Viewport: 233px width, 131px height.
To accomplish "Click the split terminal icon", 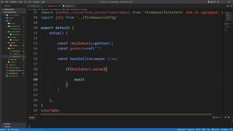I will 226,117.
